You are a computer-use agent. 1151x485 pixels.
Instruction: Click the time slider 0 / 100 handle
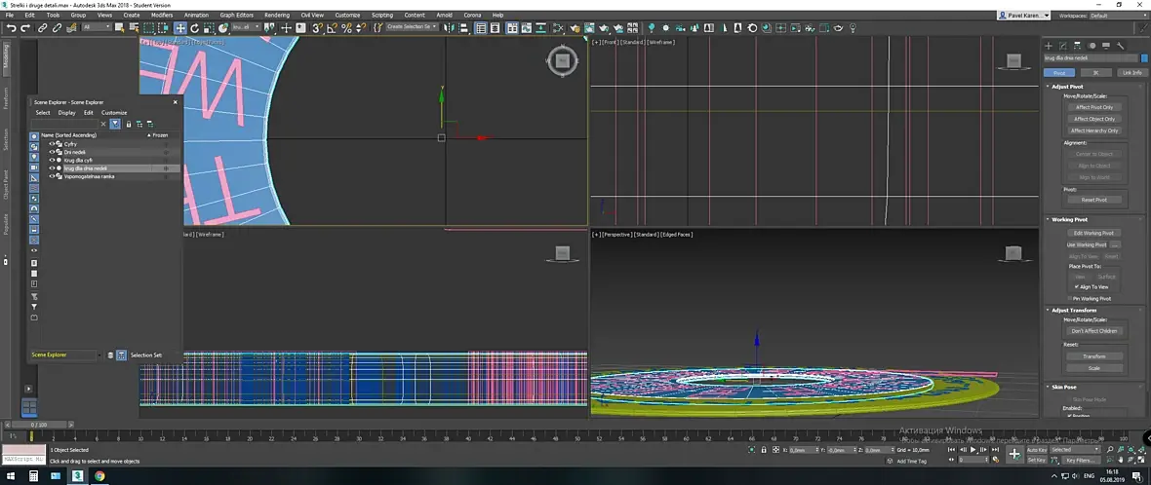(x=38, y=425)
